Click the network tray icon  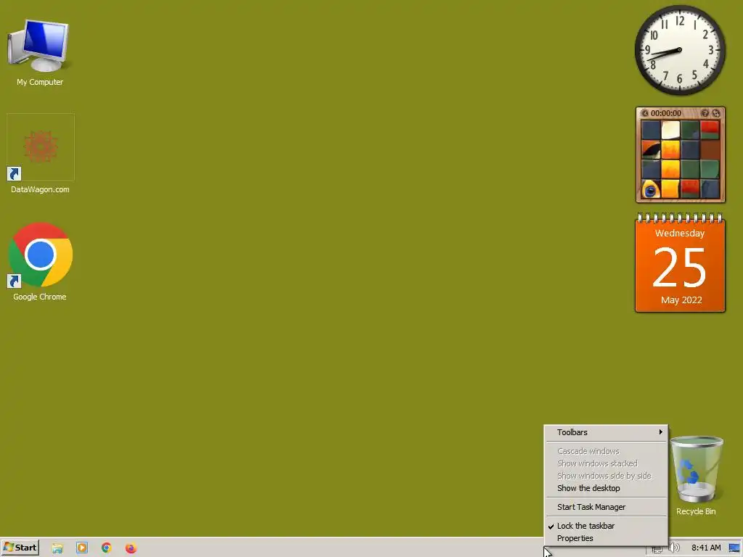pos(657,550)
